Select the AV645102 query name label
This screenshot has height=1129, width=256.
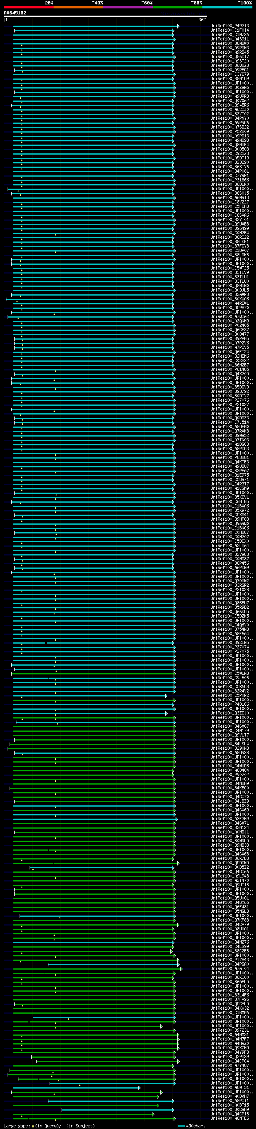(x=15, y=13)
